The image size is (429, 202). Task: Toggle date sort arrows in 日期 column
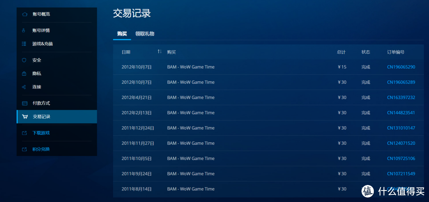160,52
